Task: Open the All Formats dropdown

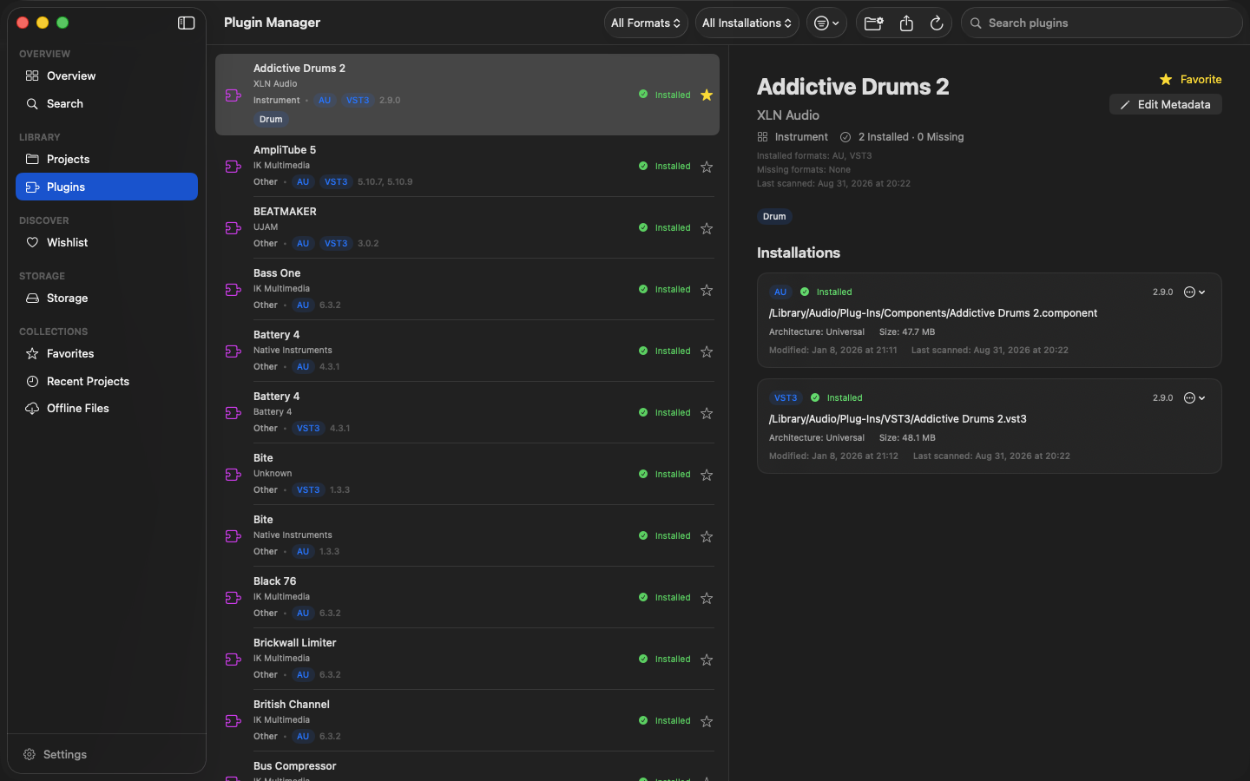Action: (646, 23)
